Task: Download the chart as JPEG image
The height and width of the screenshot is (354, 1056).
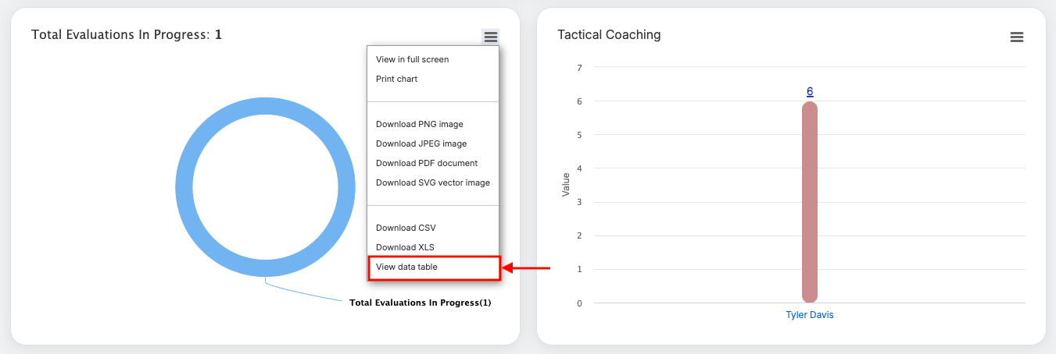Action: [x=421, y=143]
